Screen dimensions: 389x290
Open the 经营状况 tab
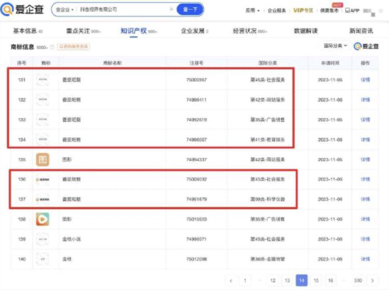(x=250, y=31)
